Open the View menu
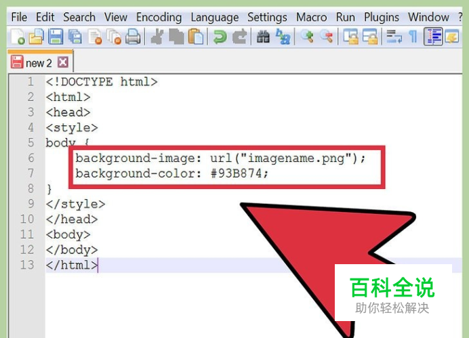The image size is (469, 338). [116, 17]
